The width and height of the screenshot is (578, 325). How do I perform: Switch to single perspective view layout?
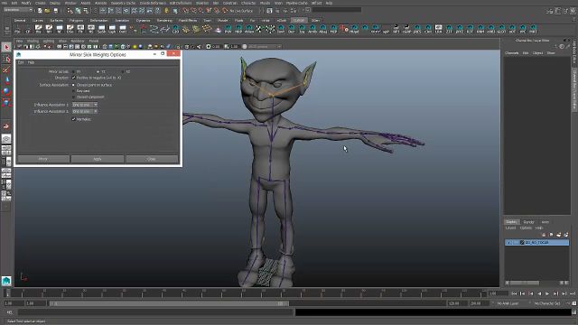click(x=6, y=138)
